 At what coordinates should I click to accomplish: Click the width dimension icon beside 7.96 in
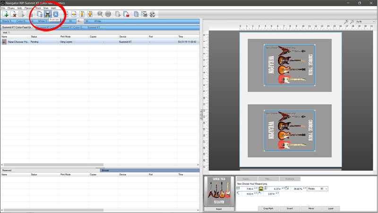(238, 188)
